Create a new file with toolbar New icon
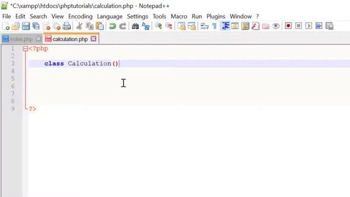Image resolution: width=350 pixels, height=197 pixels. (5, 26)
